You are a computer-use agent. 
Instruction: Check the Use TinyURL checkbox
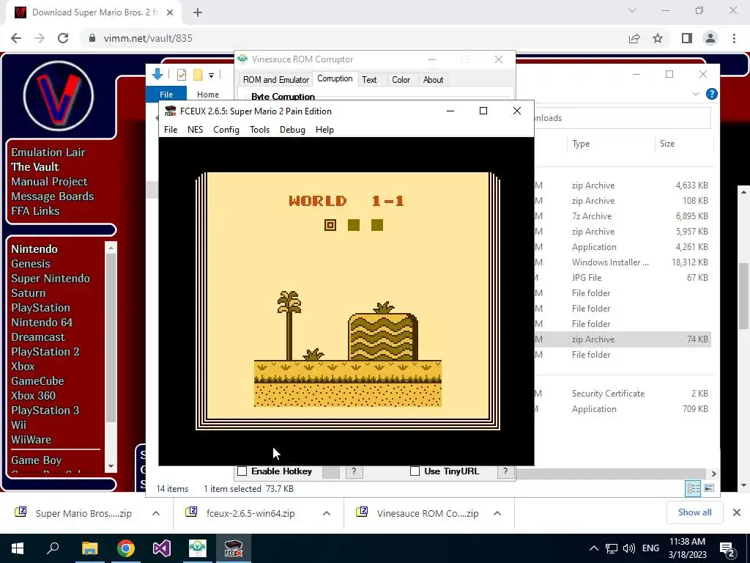(415, 471)
